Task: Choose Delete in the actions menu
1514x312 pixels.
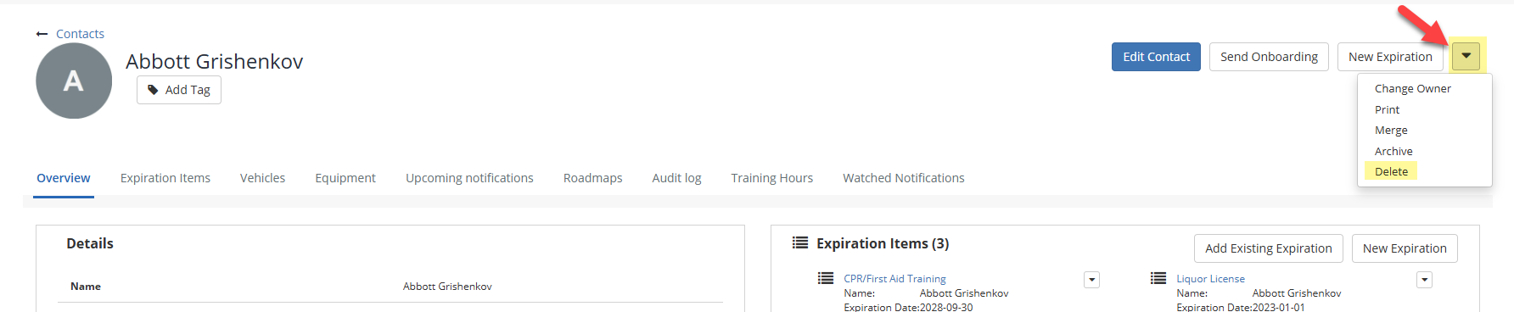Action: click(1391, 171)
